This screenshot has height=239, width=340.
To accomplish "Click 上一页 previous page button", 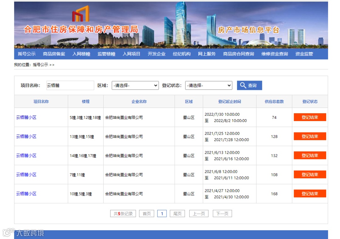I will tap(199, 214).
